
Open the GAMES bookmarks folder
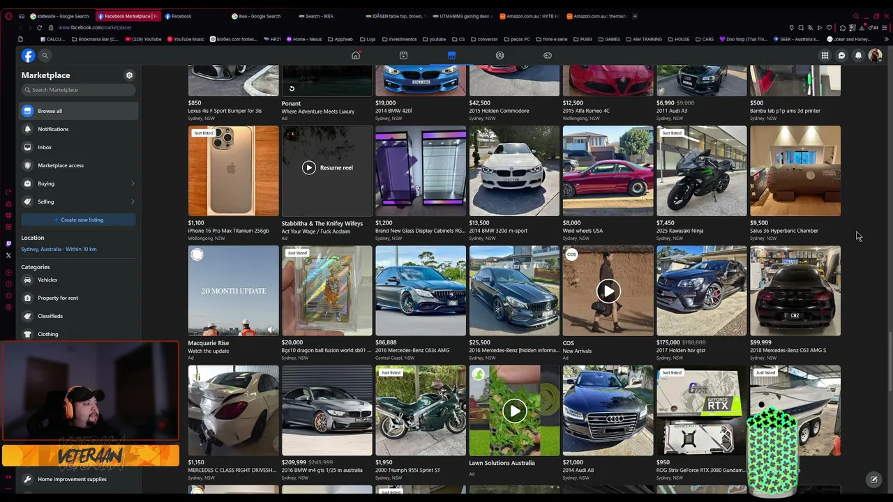pos(609,40)
